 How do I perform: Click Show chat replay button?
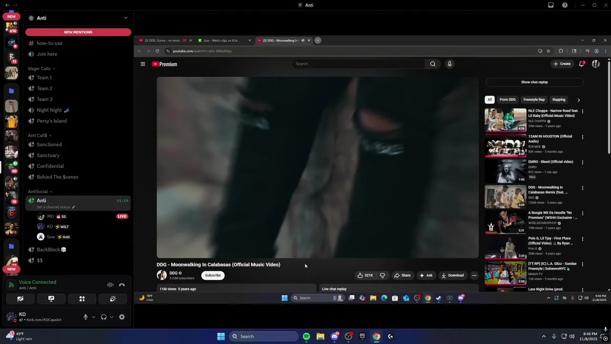(x=534, y=82)
